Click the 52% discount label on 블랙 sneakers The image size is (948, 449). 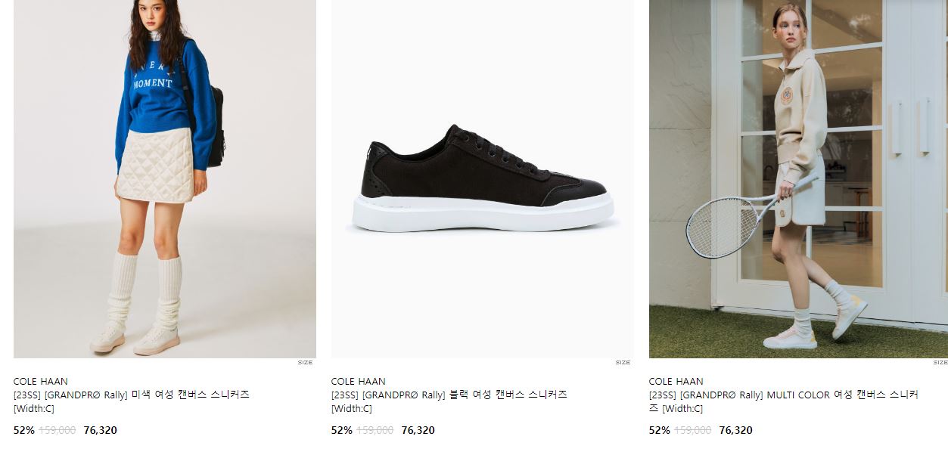pyautogui.click(x=342, y=430)
